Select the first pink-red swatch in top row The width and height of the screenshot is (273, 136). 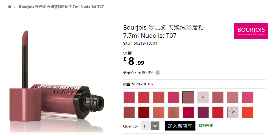[x=129, y=98]
